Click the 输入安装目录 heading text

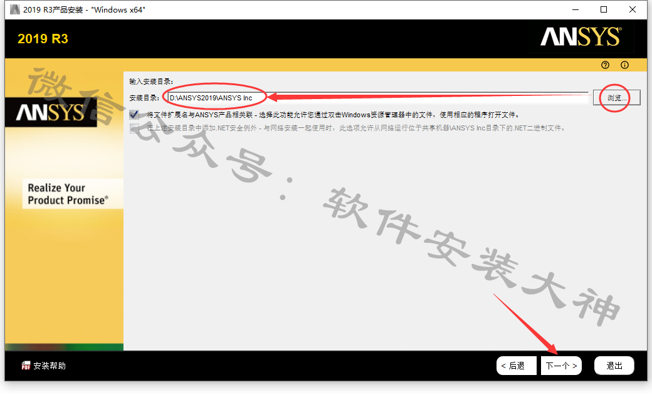pos(151,82)
